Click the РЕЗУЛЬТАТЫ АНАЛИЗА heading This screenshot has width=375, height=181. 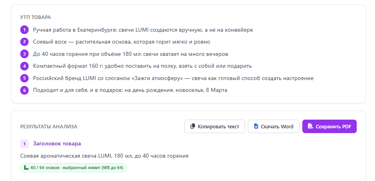coord(49,127)
